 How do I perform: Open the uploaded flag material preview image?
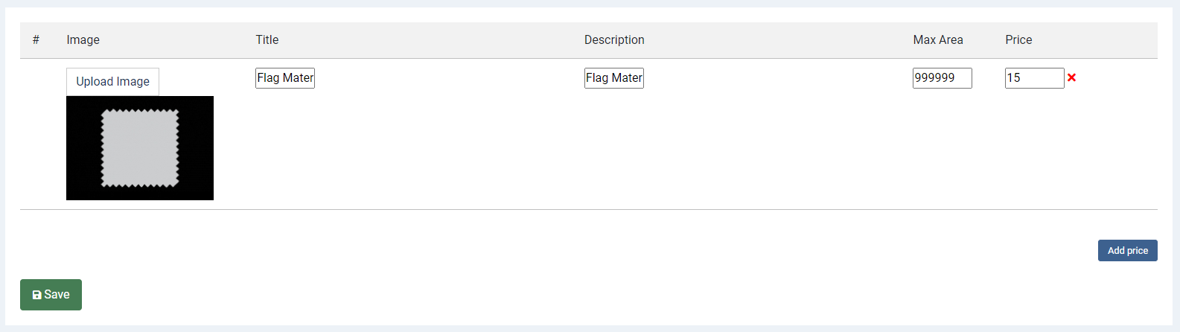140,148
